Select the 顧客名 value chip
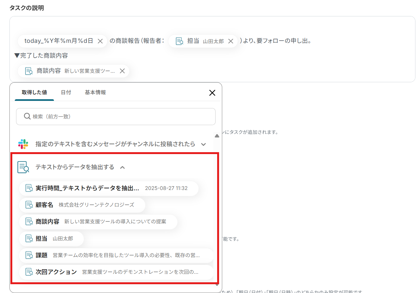The height and width of the screenshot is (293, 417). click(x=82, y=205)
